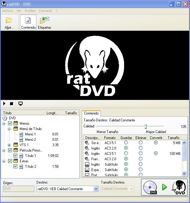Click the Menú de Título folder icon
Image resolution: width=190 pixels, height=203 pixels.
[x=16, y=129]
